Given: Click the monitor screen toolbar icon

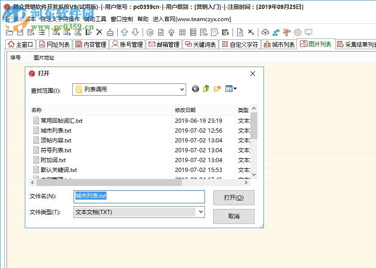Looking at the screenshot, I should click(x=308, y=32).
